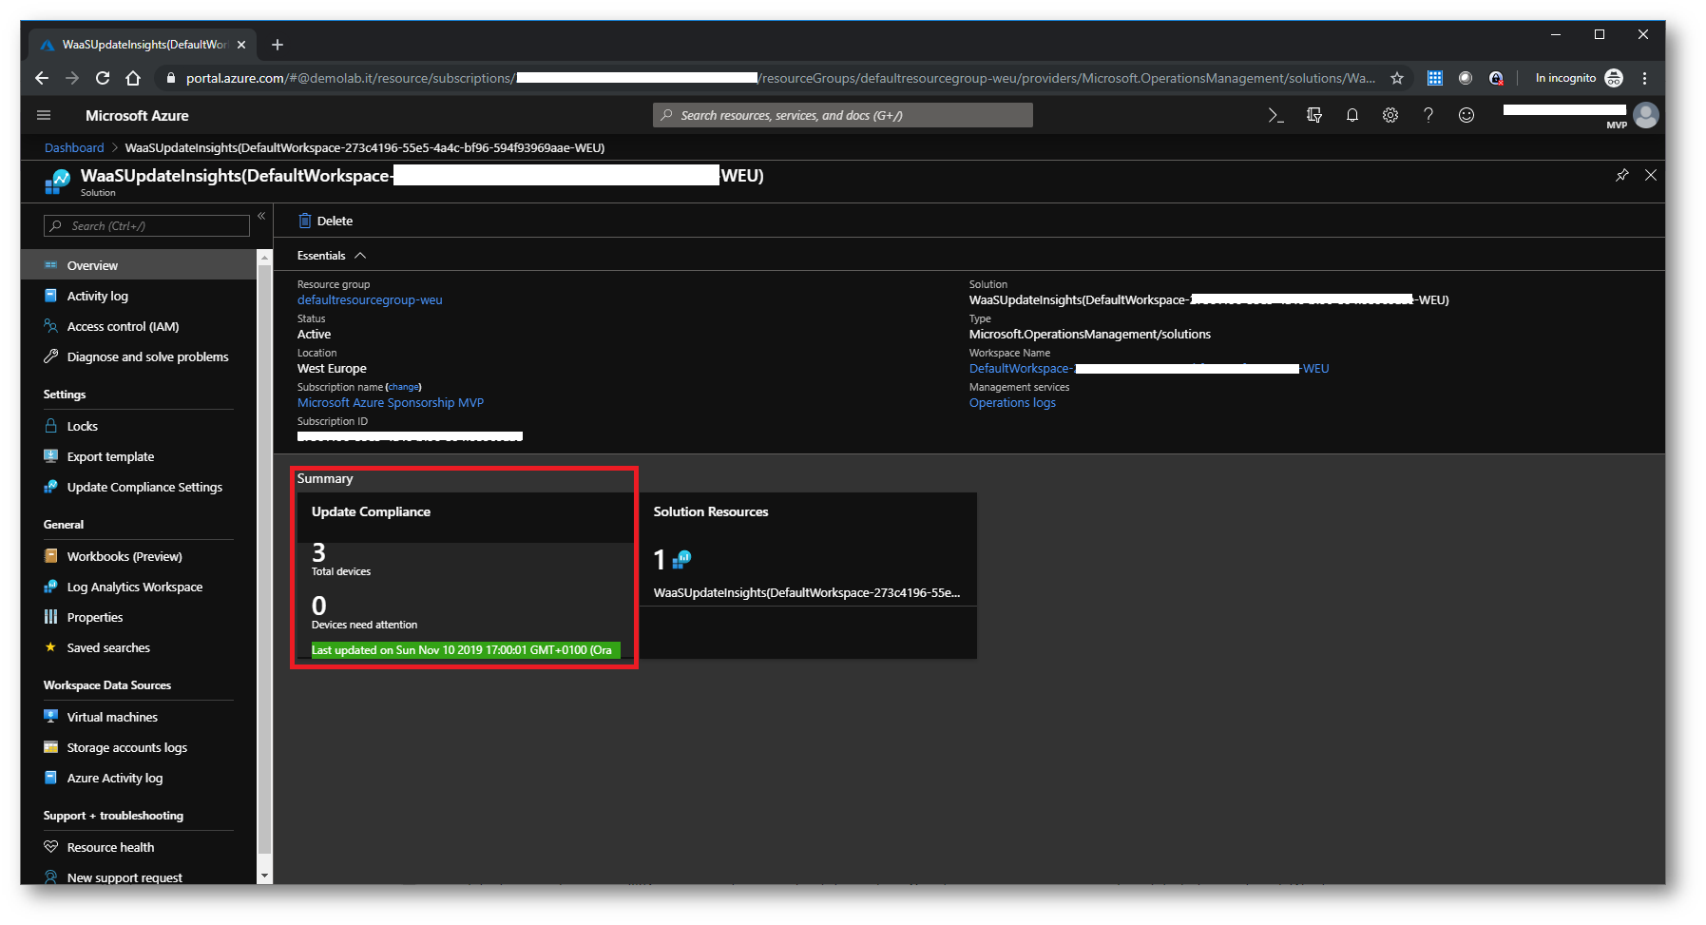Open Microsoft Azure Sponsorship MVP subscription

pyautogui.click(x=391, y=402)
